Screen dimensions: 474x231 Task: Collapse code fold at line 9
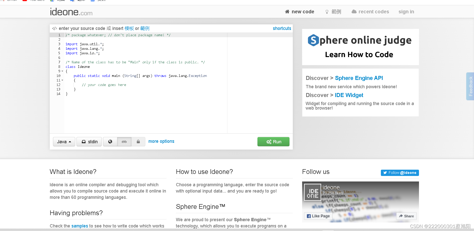(x=62, y=71)
